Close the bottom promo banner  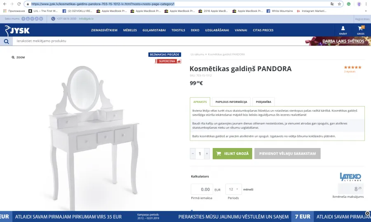367,213
